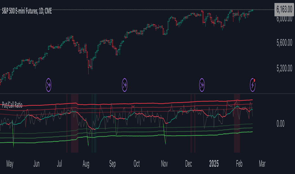The image size is (295, 174).
Task: Click the Oct label on time axis
Action: point(137,164)
